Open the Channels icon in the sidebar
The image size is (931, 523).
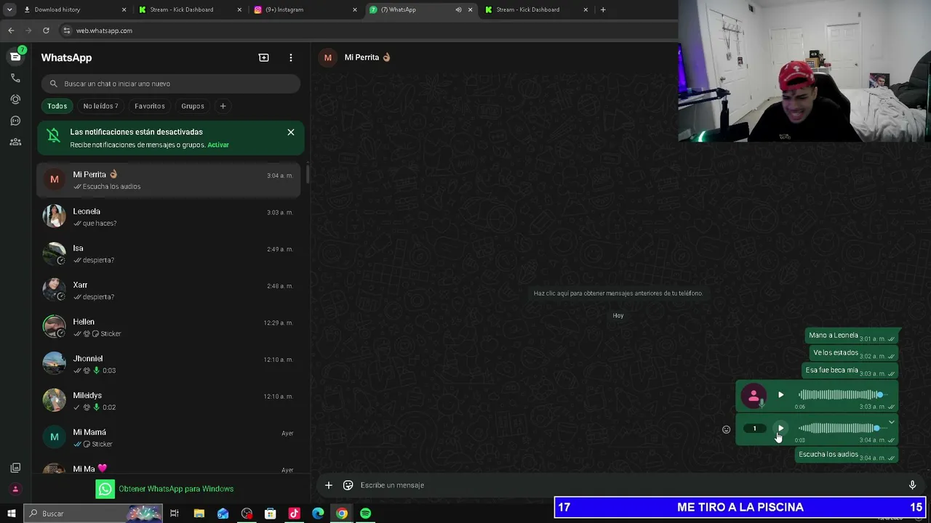point(15,121)
